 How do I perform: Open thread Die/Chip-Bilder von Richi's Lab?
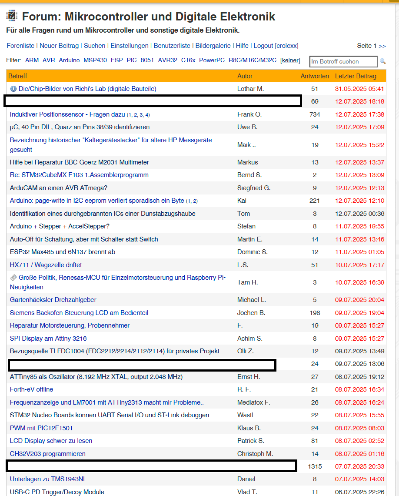(87, 89)
